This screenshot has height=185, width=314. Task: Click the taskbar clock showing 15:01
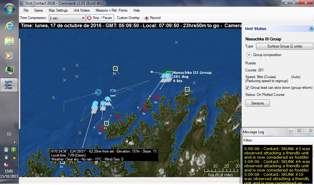pyautogui.click(x=9, y=171)
